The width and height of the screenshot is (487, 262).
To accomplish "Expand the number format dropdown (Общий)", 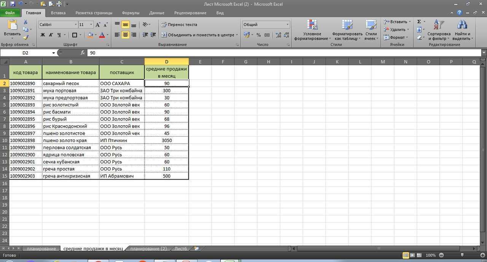I will 287,25.
